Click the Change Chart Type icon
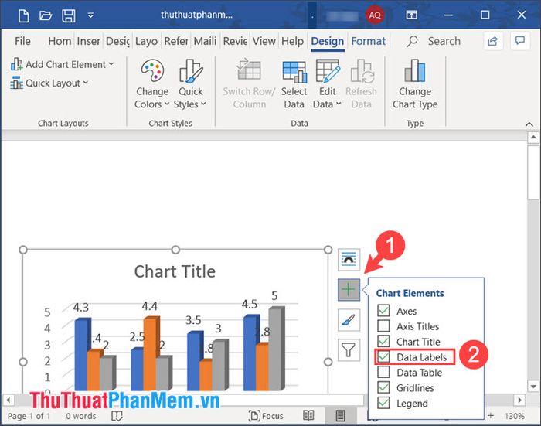 point(415,85)
